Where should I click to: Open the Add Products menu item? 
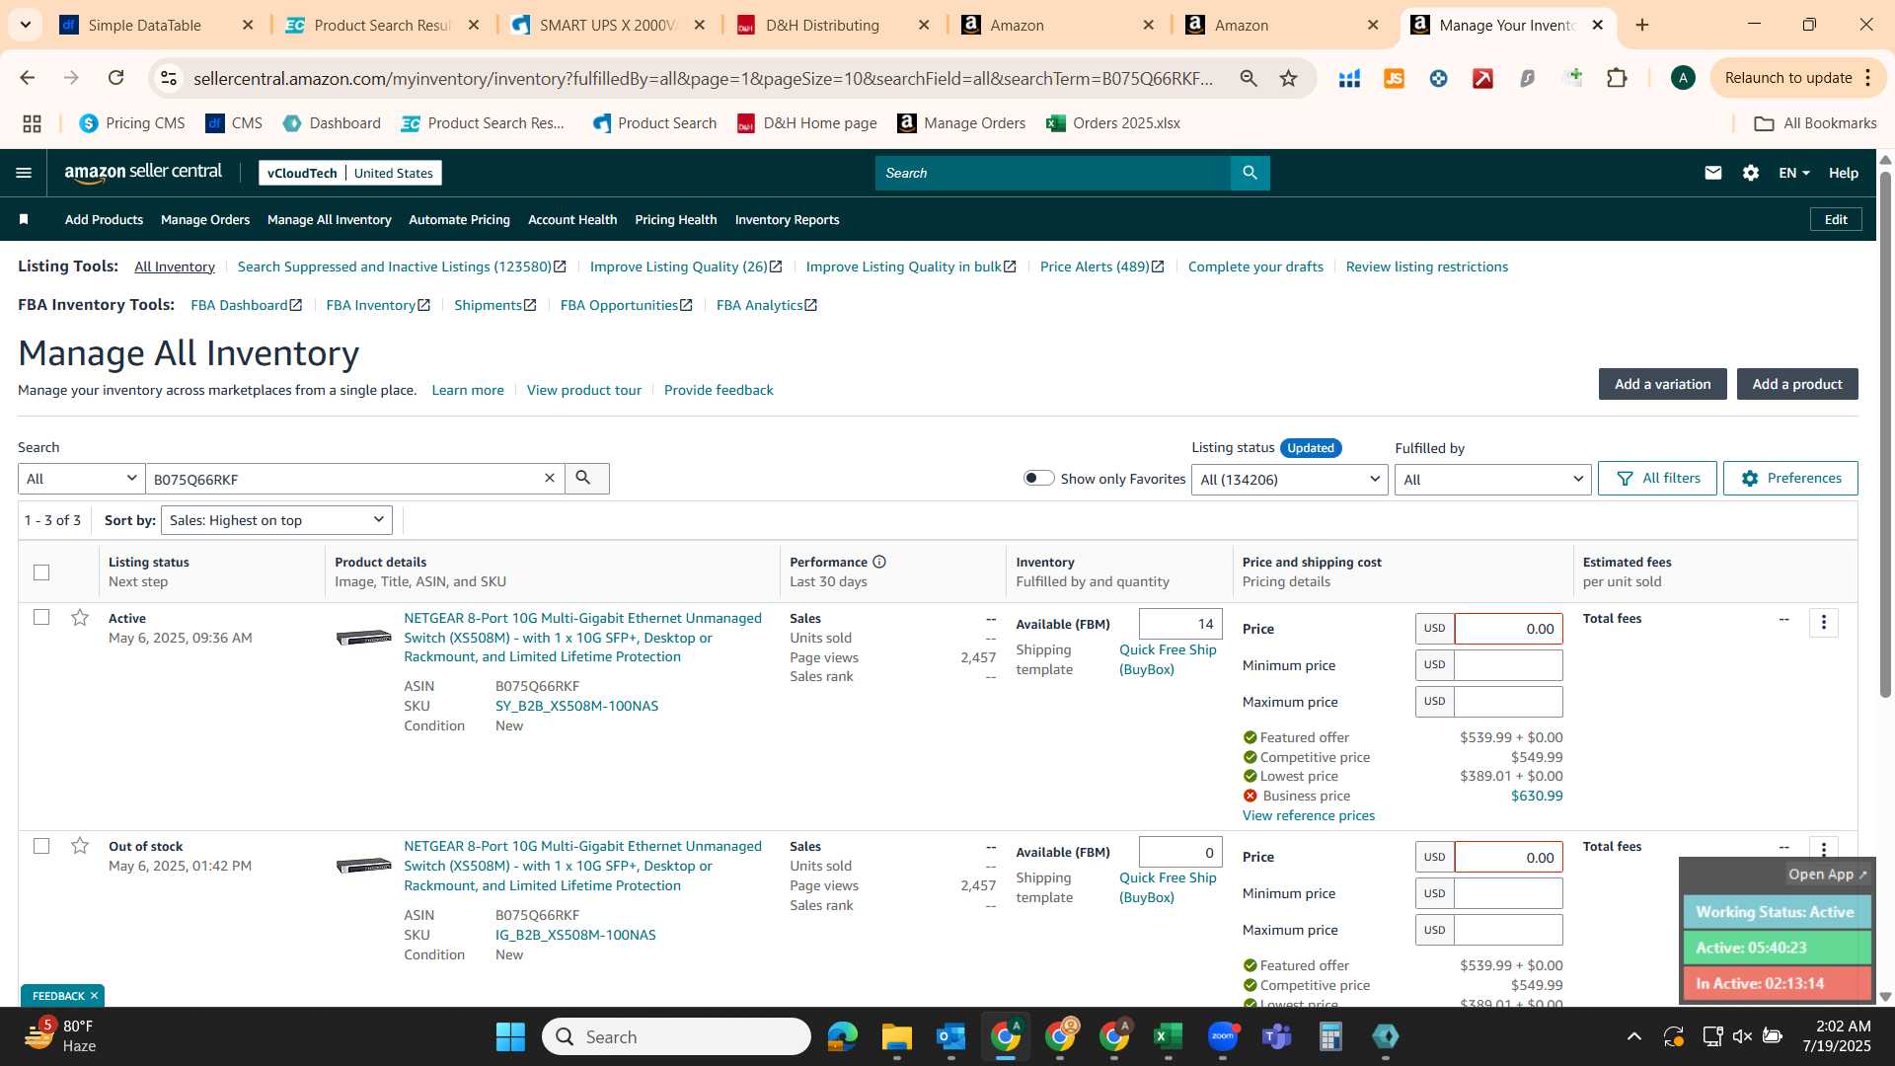click(x=104, y=219)
